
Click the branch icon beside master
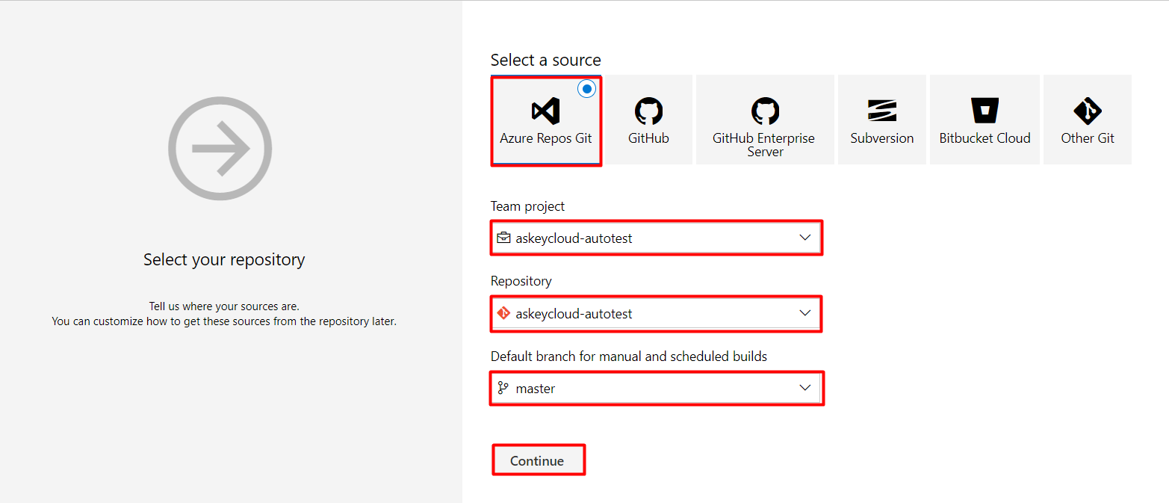point(503,389)
